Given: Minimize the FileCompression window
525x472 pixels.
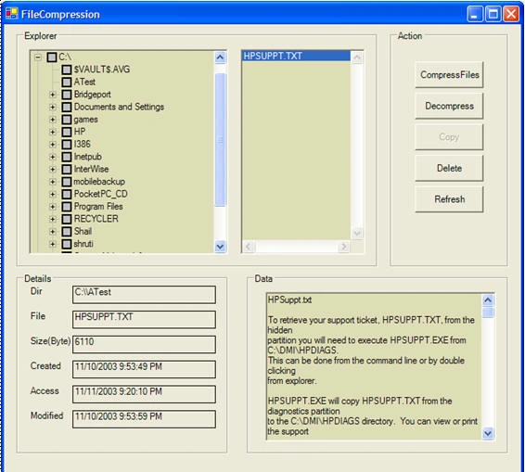Looking at the screenshot, I should tap(475, 14).
